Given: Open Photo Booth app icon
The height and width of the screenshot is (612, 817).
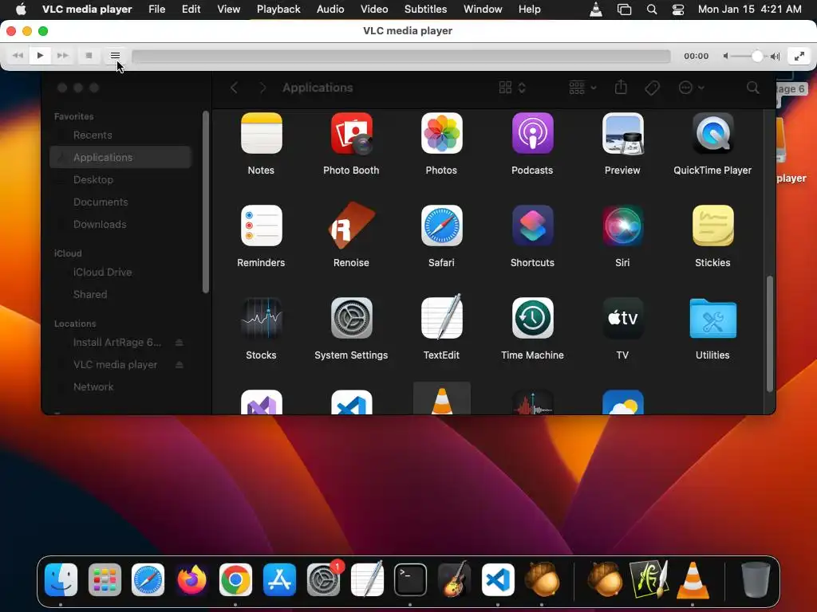Looking at the screenshot, I should [x=351, y=133].
